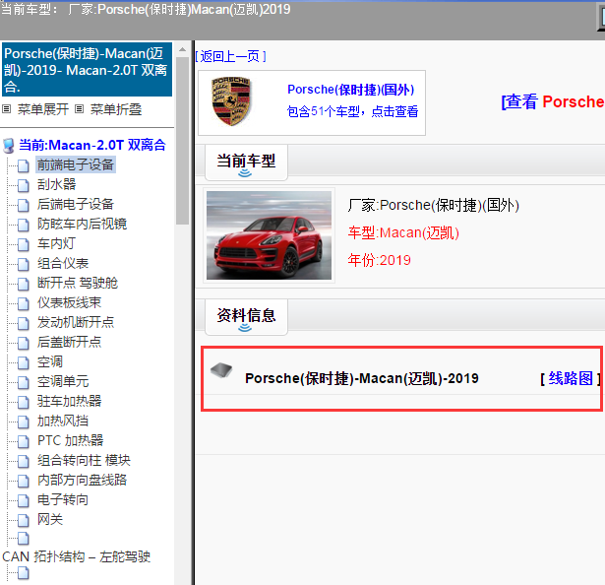Screen dimensions: 605x585
Task: Go back via 返回上一页 link
Action: coord(230,56)
